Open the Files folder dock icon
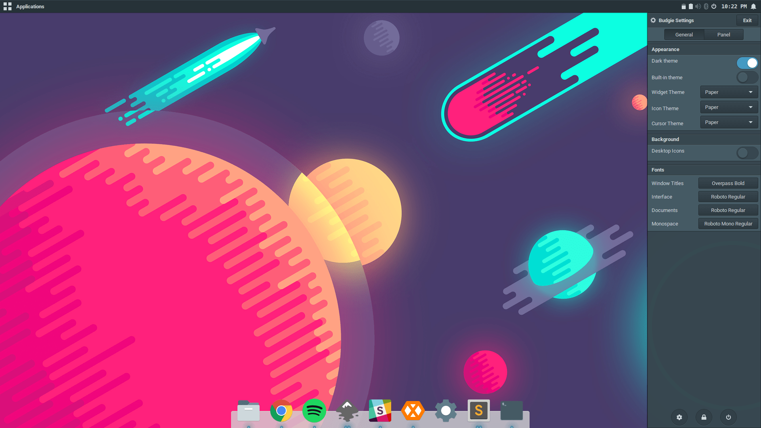This screenshot has width=761, height=428. [249, 411]
